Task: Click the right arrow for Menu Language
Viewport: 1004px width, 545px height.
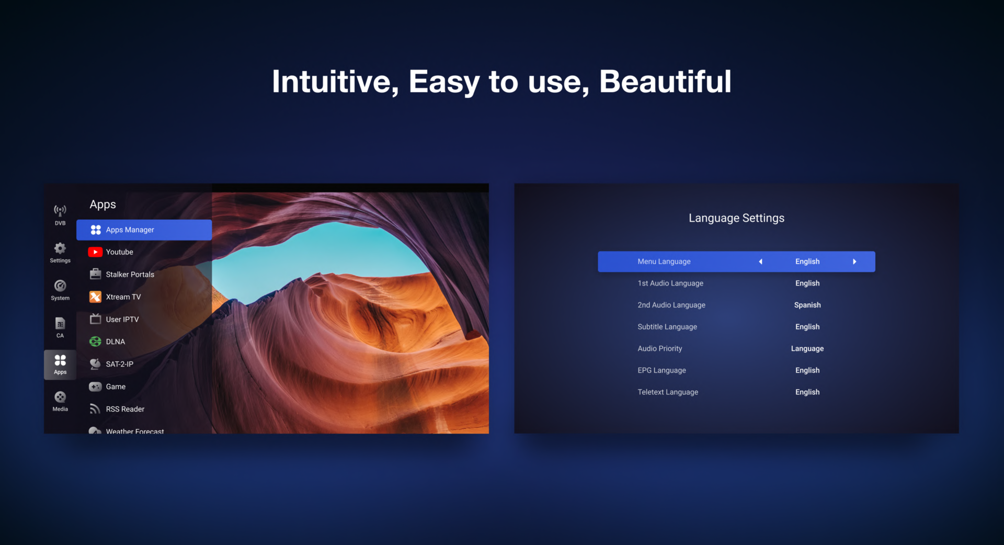Action: (854, 262)
